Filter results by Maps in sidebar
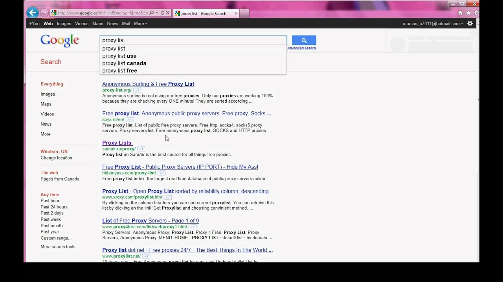This screenshot has width=503, height=282. point(46,104)
